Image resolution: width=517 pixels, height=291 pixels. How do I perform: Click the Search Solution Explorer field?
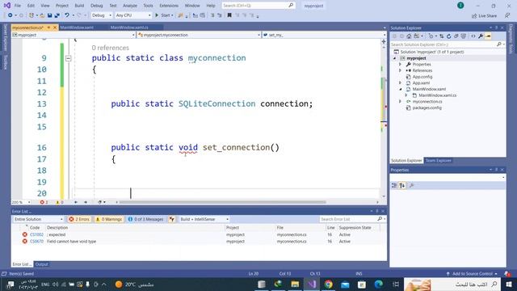pos(448,44)
